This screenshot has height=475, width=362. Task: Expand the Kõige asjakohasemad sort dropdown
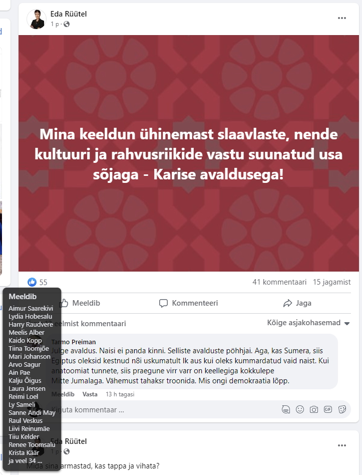tap(308, 323)
